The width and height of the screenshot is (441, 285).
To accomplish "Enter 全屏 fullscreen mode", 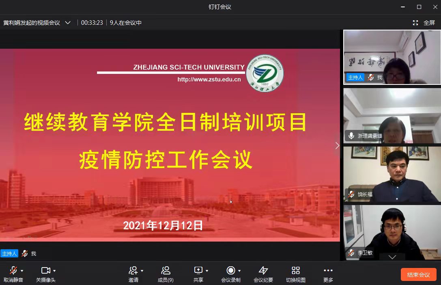I will [425, 23].
